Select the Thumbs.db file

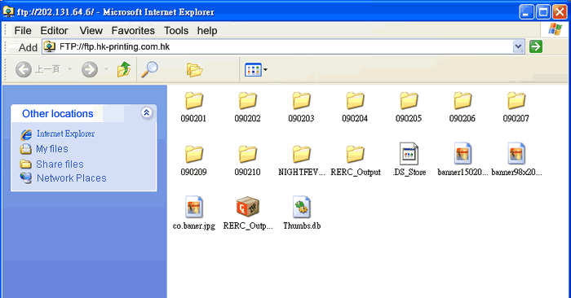click(302, 213)
